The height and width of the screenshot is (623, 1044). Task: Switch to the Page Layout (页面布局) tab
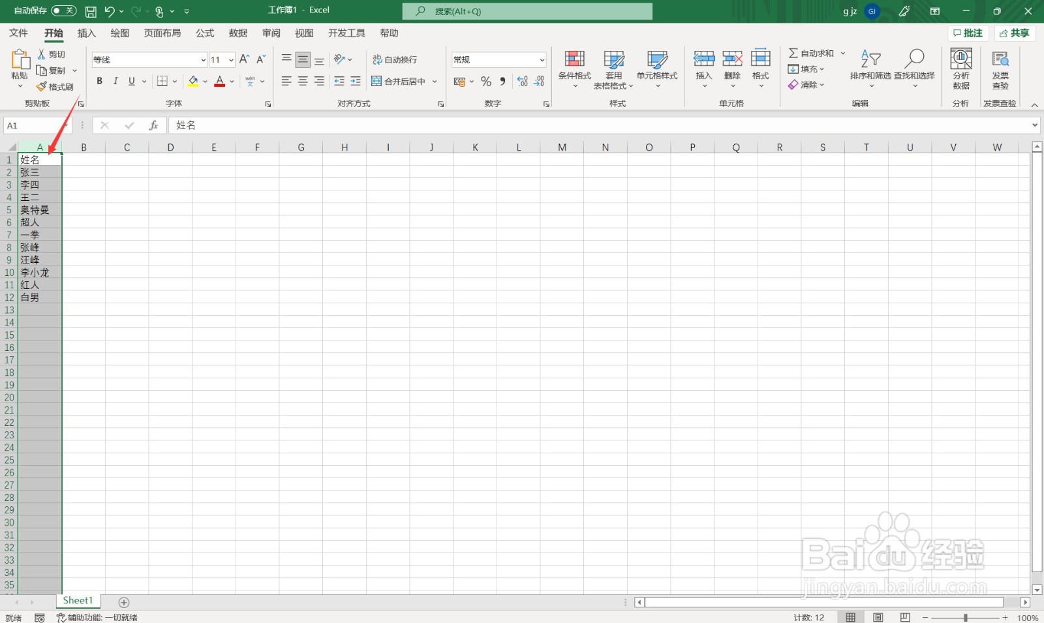tap(162, 33)
